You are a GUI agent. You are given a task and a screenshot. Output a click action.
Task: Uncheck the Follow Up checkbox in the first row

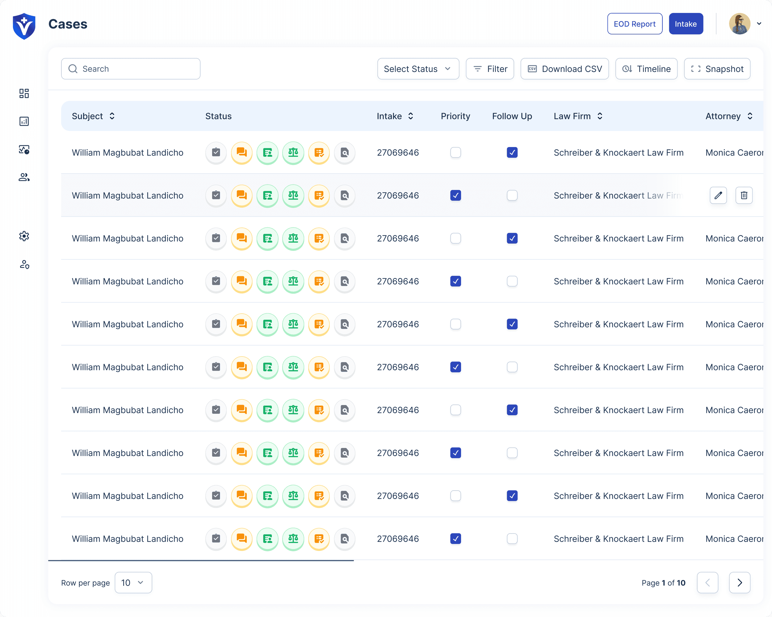pyautogui.click(x=512, y=153)
